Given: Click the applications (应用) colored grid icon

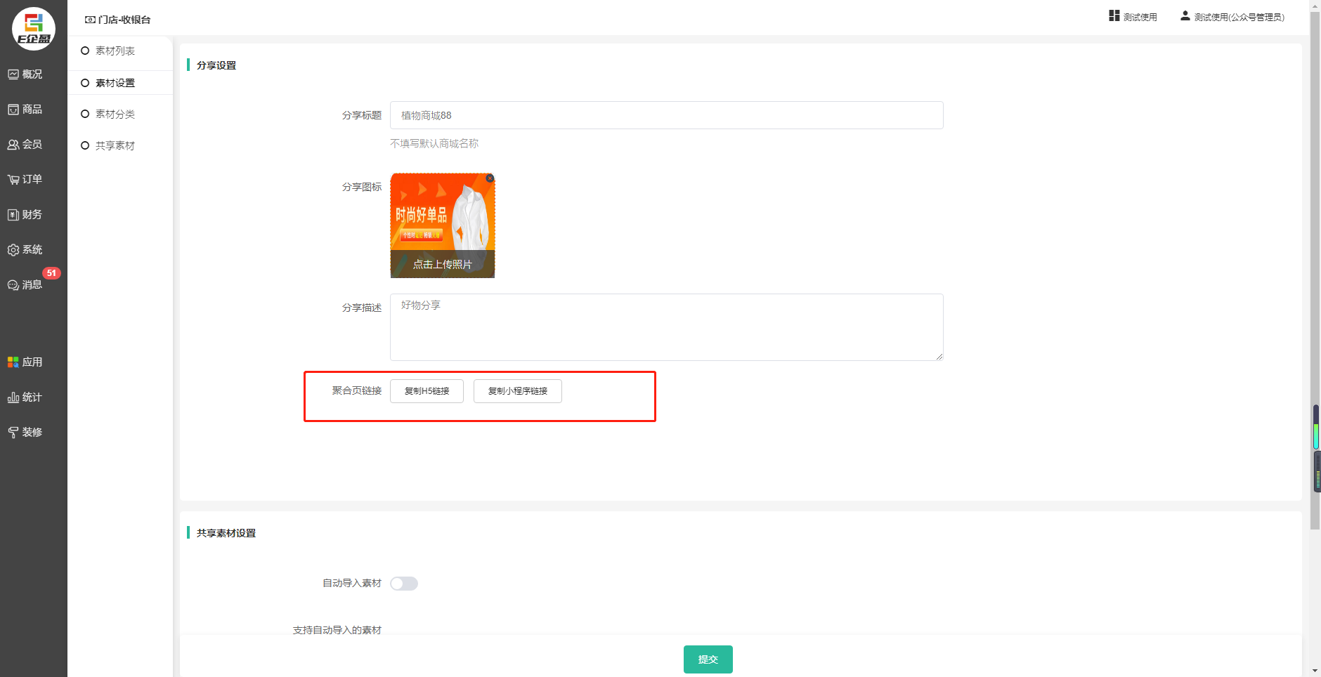Looking at the screenshot, I should pyautogui.click(x=13, y=362).
